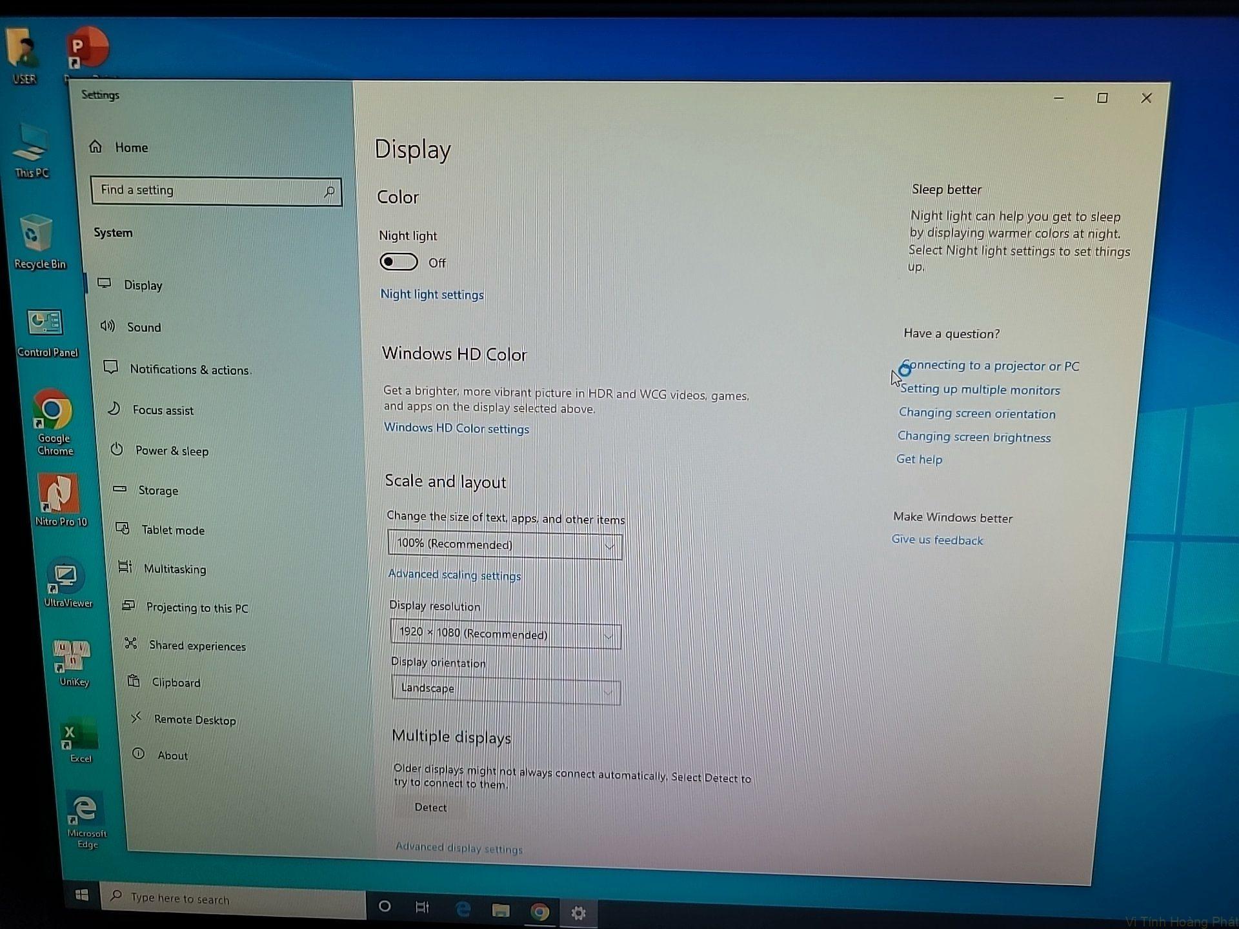Image resolution: width=1239 pixels, height=929 pixels.
Task: Expand the Display orientation Landscape dropdown
Action: (506, 690)
